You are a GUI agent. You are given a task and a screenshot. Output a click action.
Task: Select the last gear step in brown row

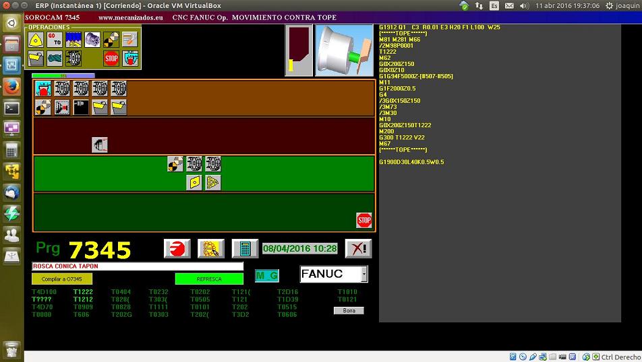[x=119, y=89]
